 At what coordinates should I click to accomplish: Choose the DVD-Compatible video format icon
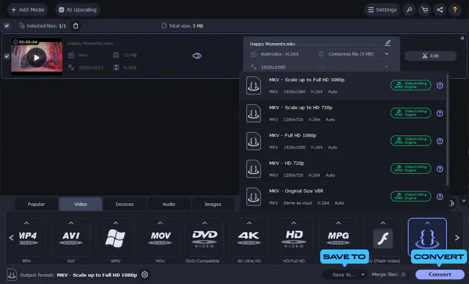click(x=205, y=238)
